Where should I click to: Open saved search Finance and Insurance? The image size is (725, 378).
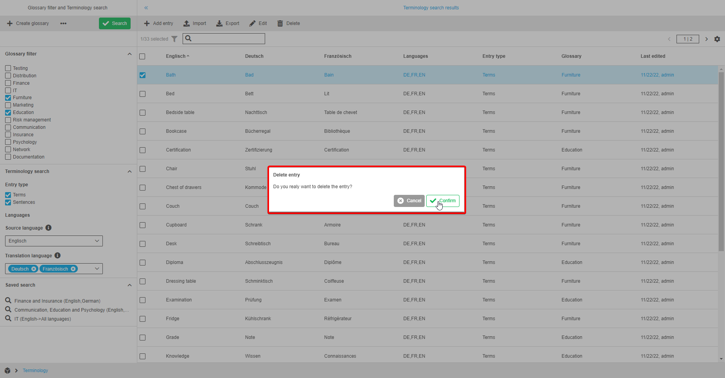tap(57, 301)
